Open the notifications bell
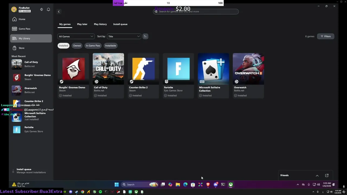Screen dimensions: 347x195 48,9
